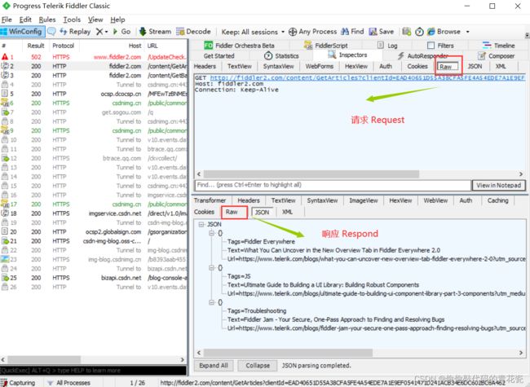The image size is (530, 387).
Task: Click the timer clock icon
Action: (x=419, y=32)
